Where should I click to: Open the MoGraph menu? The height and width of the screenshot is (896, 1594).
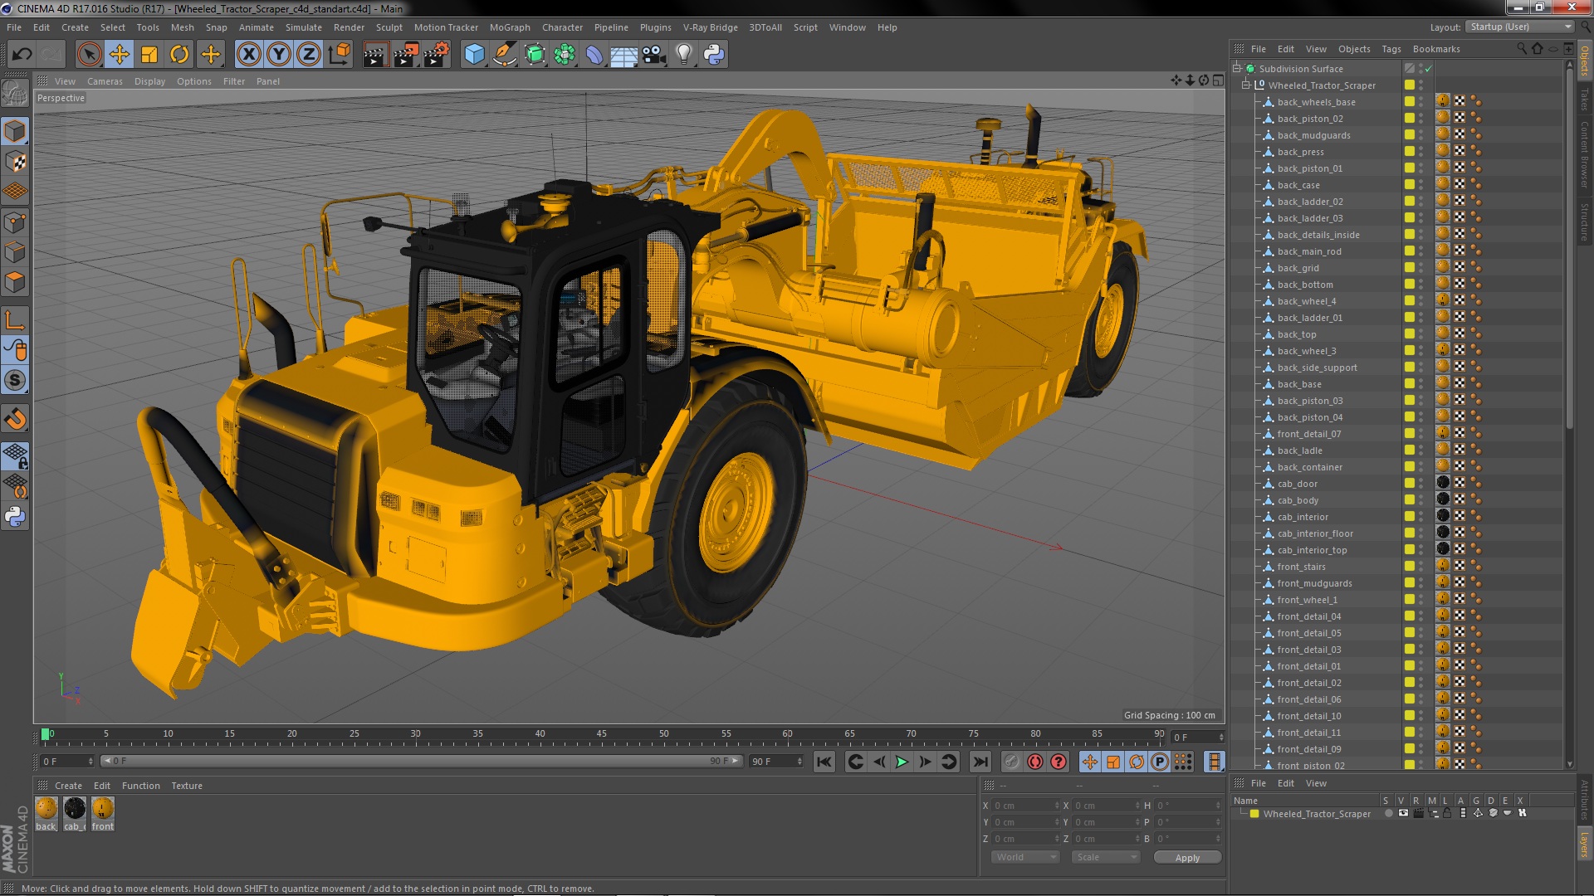[509, 27]
